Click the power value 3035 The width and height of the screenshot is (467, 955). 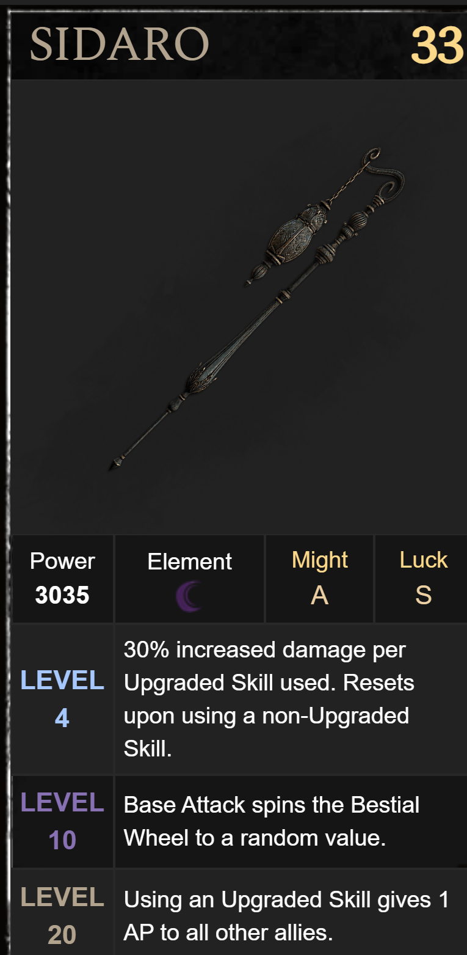pos(62,595)
